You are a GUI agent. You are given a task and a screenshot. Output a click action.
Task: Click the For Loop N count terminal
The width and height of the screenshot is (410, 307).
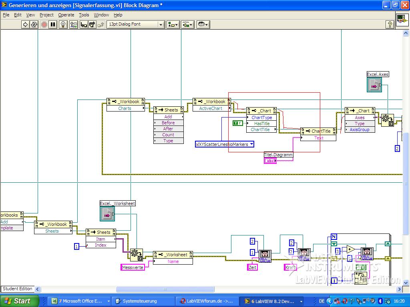click(334, 237)
